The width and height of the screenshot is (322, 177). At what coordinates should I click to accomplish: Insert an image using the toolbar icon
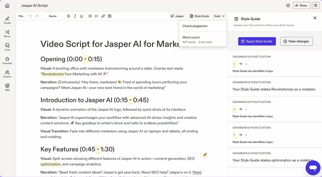(110, 16)
